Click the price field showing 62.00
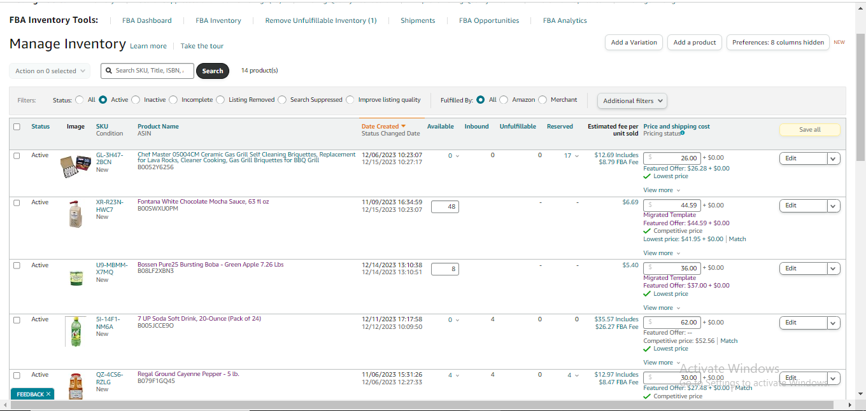 672,323
